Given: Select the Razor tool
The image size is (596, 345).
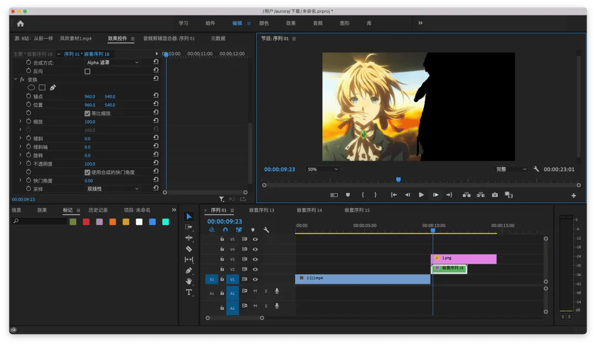Looking at the screenshot, I should (x=189, y=249).
